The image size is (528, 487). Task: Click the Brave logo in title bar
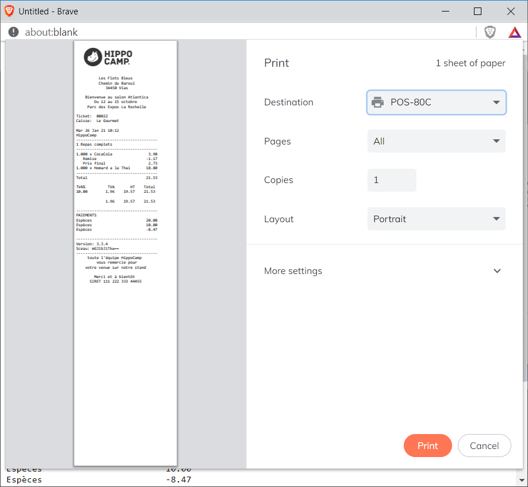click(9, 11)
